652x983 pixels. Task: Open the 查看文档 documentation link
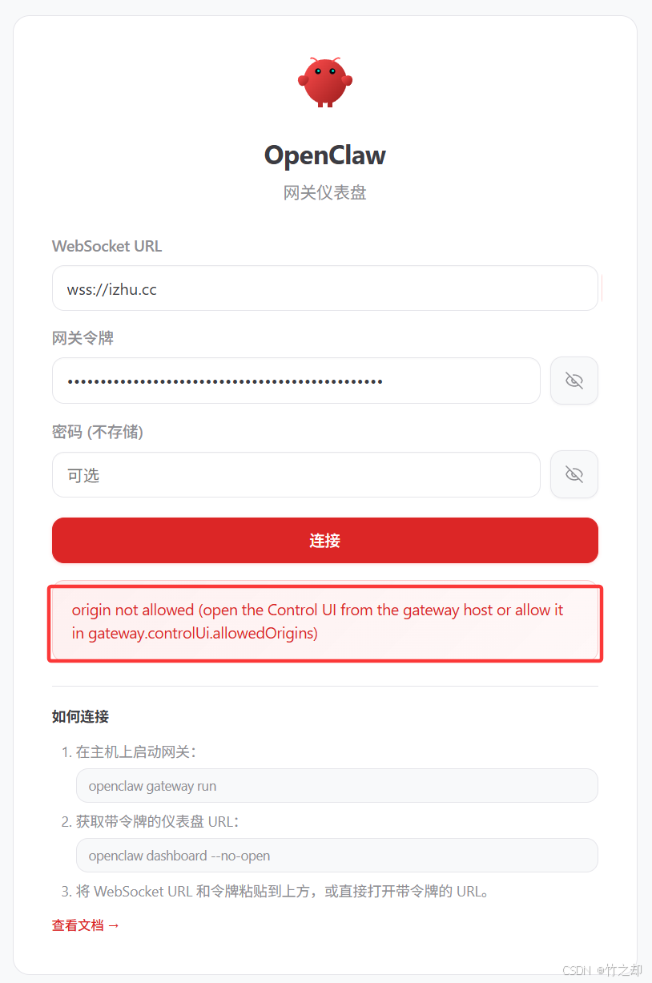coord(86,925)
